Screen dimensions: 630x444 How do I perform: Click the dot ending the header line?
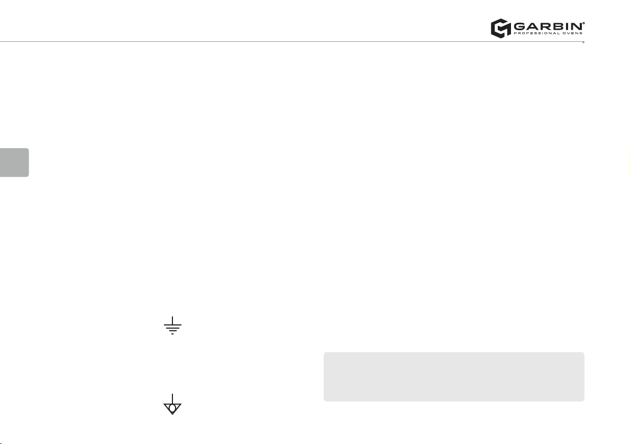[x=583, y=42]
